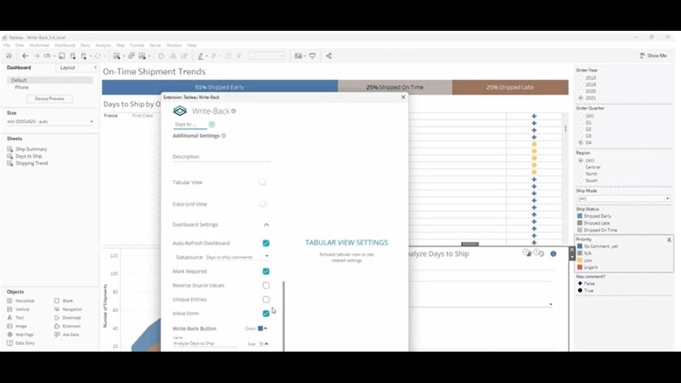Click the Vertical object icon
Screen dimensions: 681x383
(10, 310)
